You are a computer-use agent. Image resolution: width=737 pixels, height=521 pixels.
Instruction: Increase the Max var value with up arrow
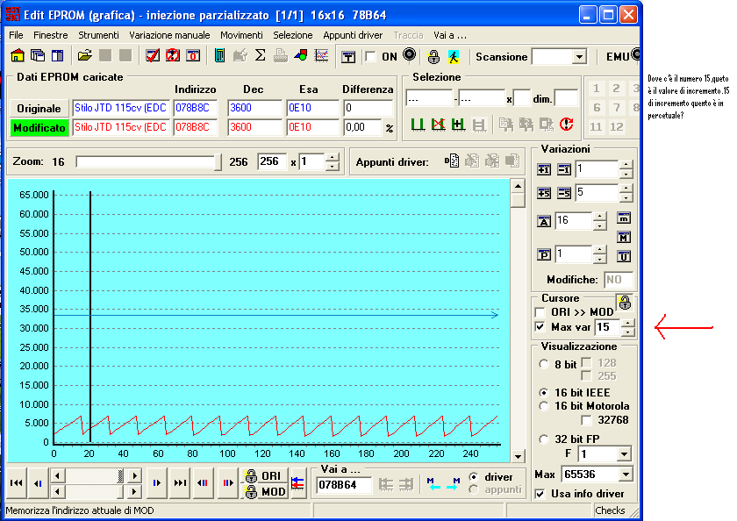tap(628, 324)
